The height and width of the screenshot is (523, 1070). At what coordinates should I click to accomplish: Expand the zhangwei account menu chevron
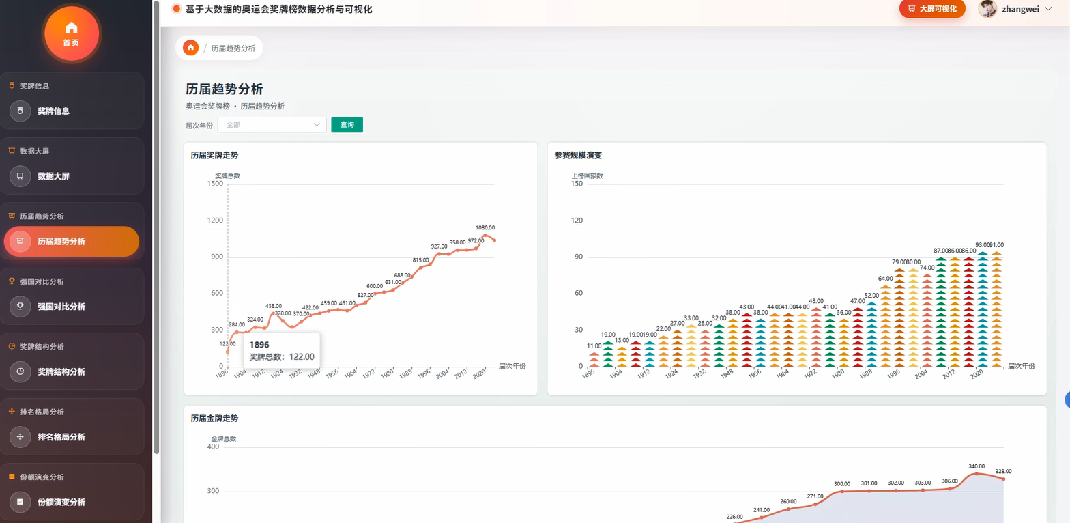[1049, 9]
